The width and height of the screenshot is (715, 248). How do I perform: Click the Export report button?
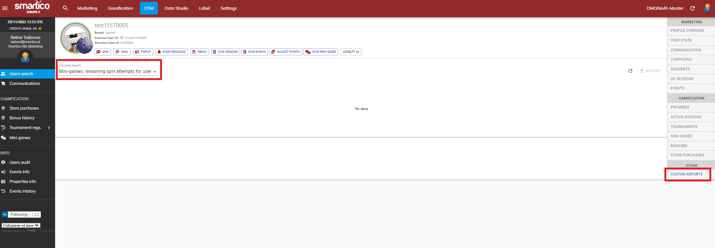pyautogui.click(x=650, y=71)
